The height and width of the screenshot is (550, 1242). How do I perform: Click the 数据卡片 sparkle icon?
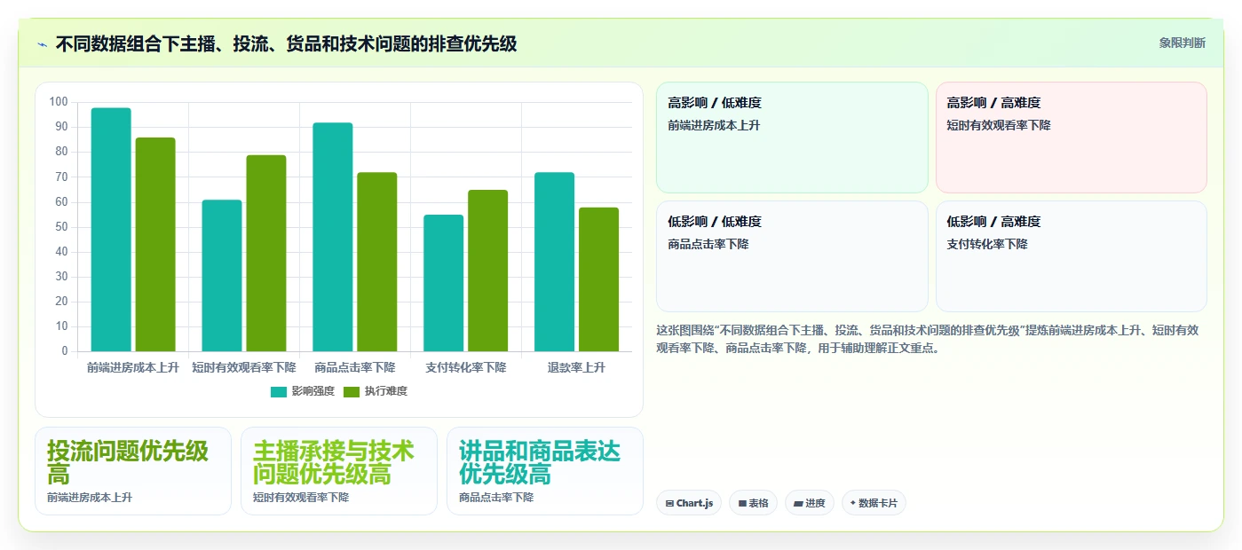pyautogui.click(x=853, y=503)
